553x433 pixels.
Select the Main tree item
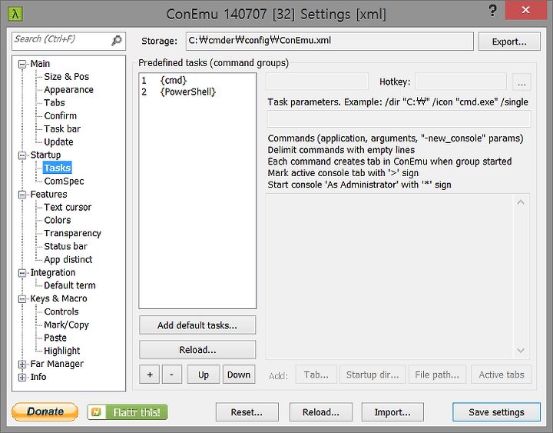coord(40,64)
